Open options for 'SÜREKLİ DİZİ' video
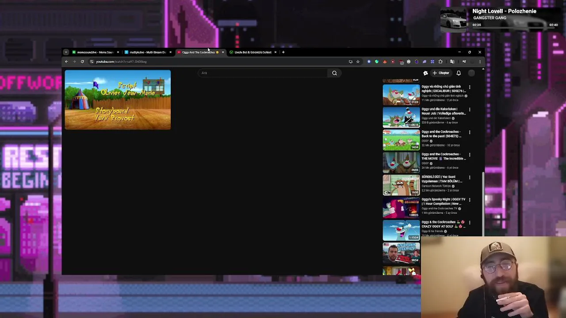The height and width of the screenshot is (318, 566). 470,177
